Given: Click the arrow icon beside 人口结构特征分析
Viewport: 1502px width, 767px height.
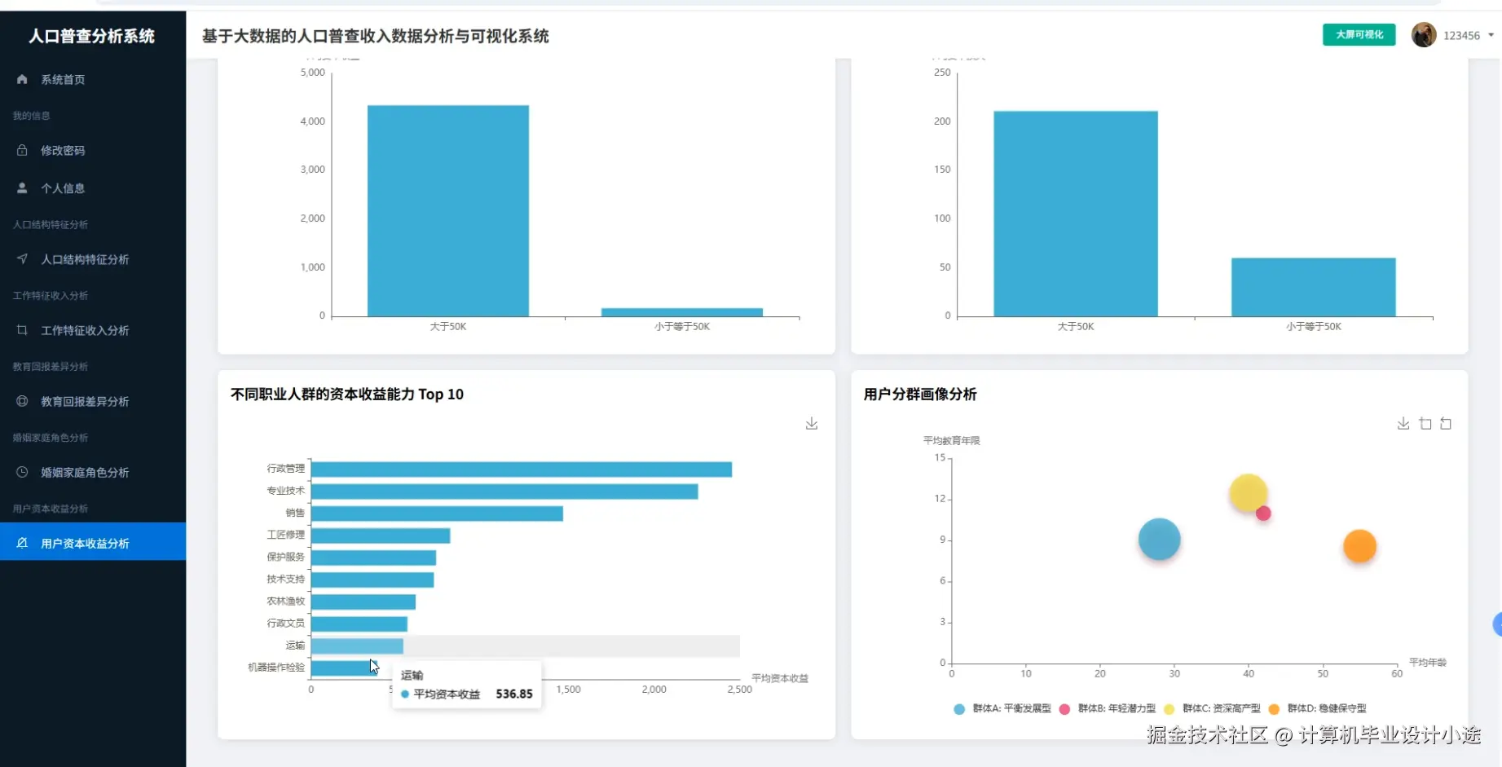Looking at the screenshot, I should (22, 259).
